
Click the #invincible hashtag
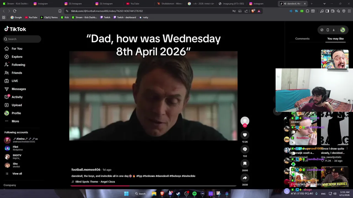click(x=188, y=176)
